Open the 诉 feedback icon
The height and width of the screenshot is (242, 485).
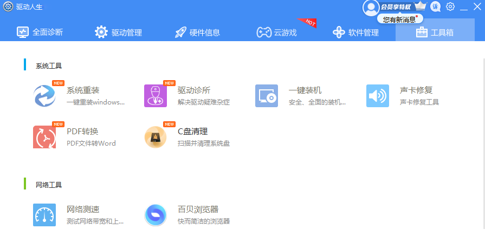pos(436,6)
